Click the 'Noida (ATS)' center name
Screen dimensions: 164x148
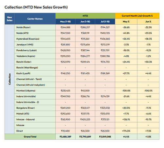tap(22, 33)
